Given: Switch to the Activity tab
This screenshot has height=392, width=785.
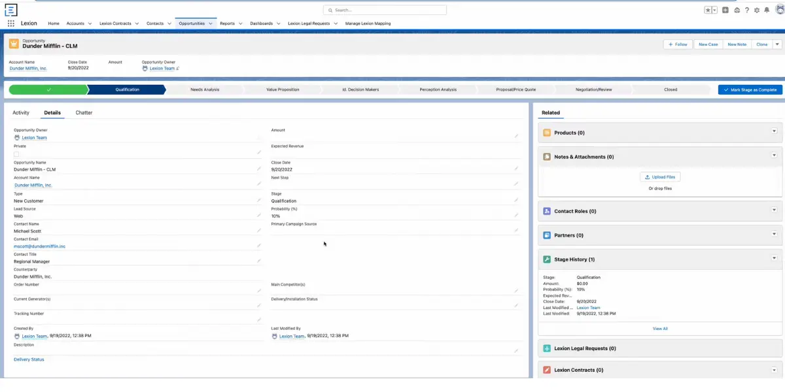Looking at the screenshot, I should pos(21,113).
